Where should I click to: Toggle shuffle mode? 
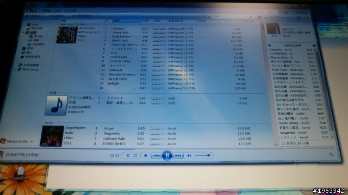[128, 155]
